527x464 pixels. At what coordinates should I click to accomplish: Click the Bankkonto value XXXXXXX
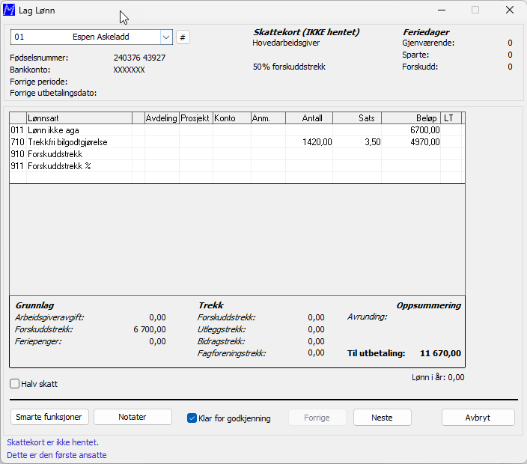(129, 70)
